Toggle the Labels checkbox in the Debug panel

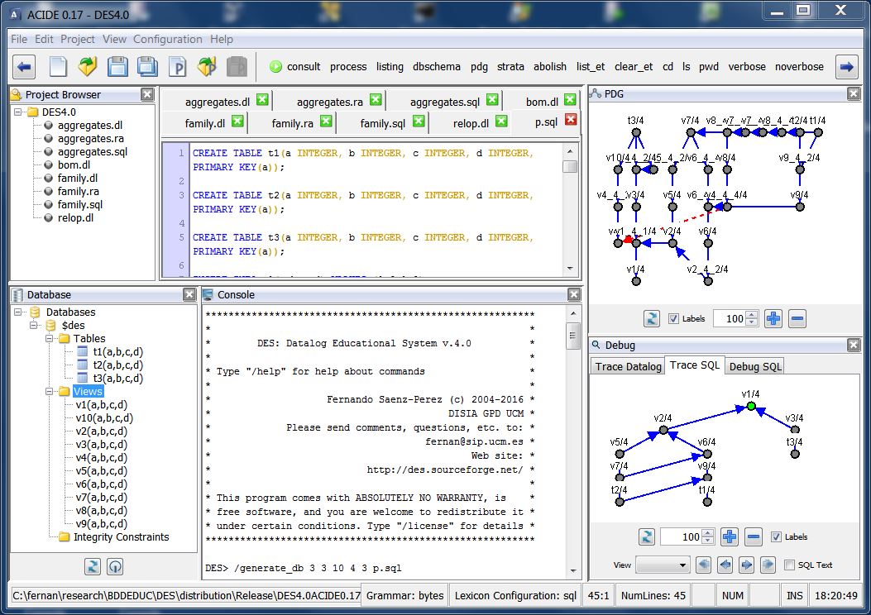coord(776,536)
